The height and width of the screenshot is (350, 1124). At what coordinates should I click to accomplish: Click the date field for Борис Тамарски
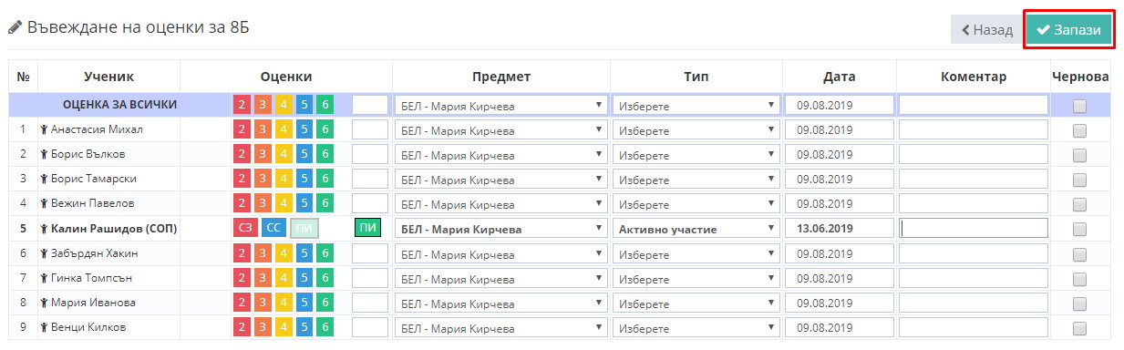[840, 179]
